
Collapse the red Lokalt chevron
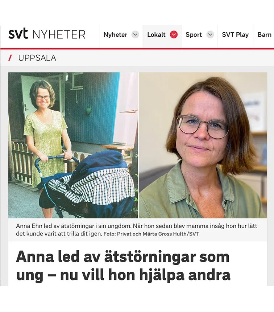pos(174,34)
